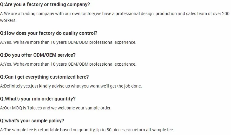231x135 pixels.
Task: Select the question 'How does your factory do quality control?'
Action: [49, 33]
